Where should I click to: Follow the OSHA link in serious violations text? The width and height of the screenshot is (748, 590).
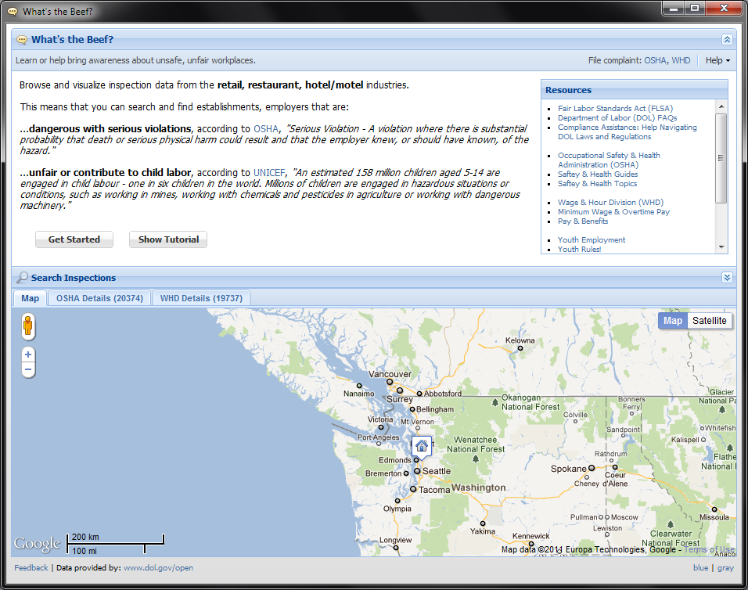point(266,129)
